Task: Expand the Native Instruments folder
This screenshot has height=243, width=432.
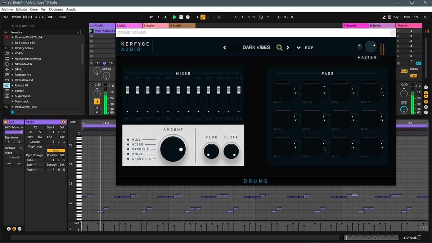Action: point(13,59)
